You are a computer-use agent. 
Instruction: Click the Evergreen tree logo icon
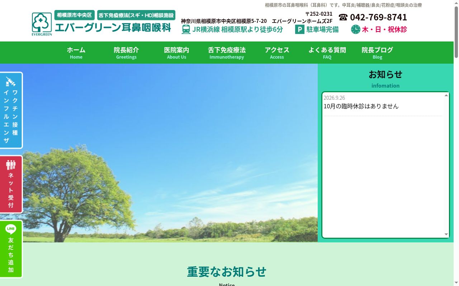(x=42, y=24)
